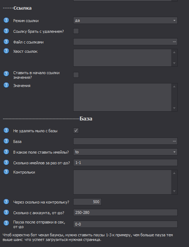Show help for Значения field
This screenshot has height=247, width=189.
pyautogui.click(x=6, y=85)
